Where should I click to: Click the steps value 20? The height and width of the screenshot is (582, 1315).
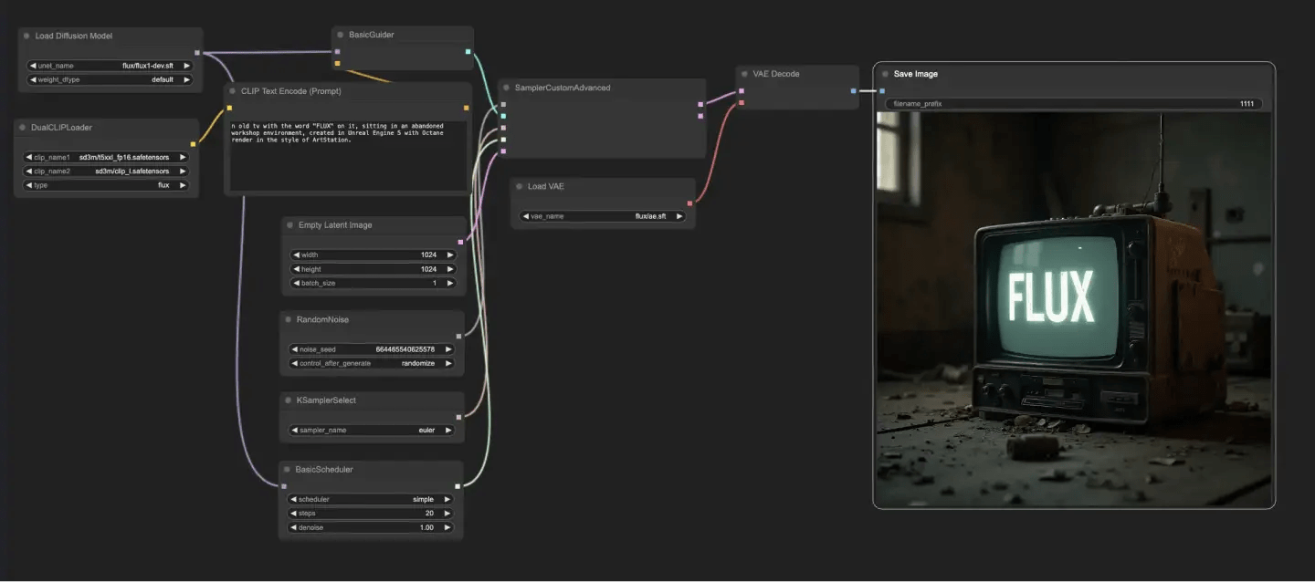pyautogui.click(x=428, y=514)
